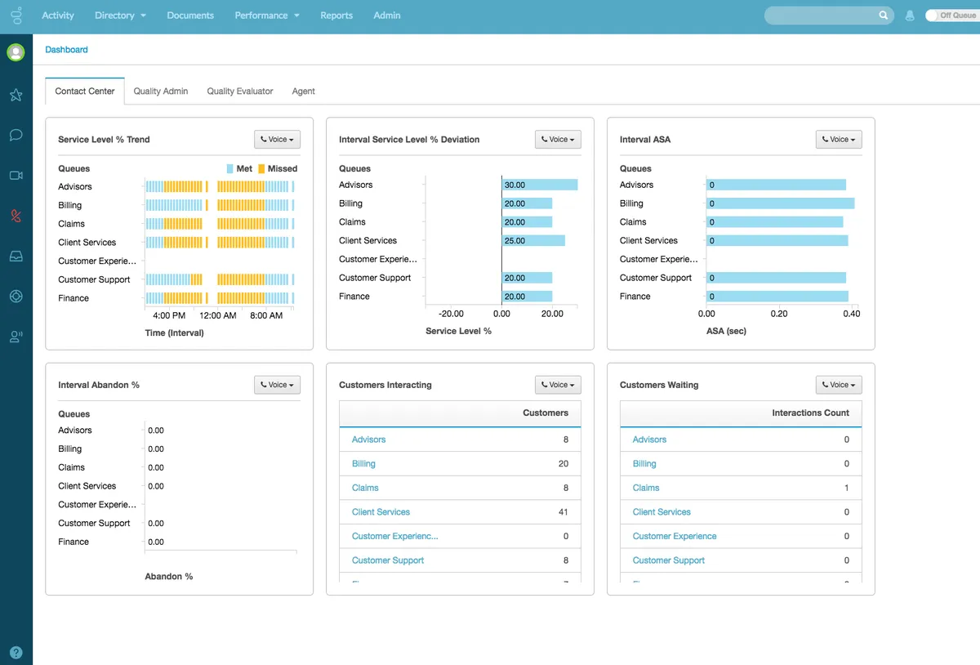
Task: Open notifications with the bell icon
Action: pos(910,15)
